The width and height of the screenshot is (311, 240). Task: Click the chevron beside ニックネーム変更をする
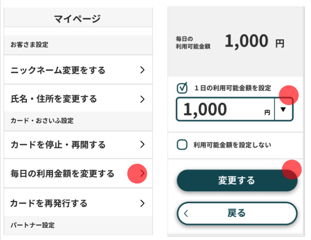coord(142,70)
